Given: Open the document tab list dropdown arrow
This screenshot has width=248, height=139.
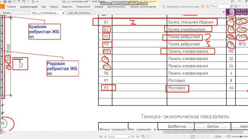Looking at the screenshot, I should tap(224, 12).
